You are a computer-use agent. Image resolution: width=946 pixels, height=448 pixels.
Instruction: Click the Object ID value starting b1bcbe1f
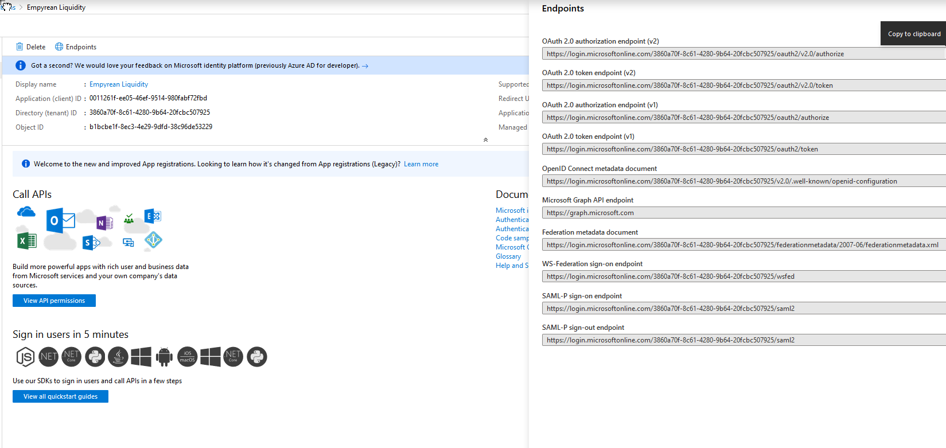point(151,127)
